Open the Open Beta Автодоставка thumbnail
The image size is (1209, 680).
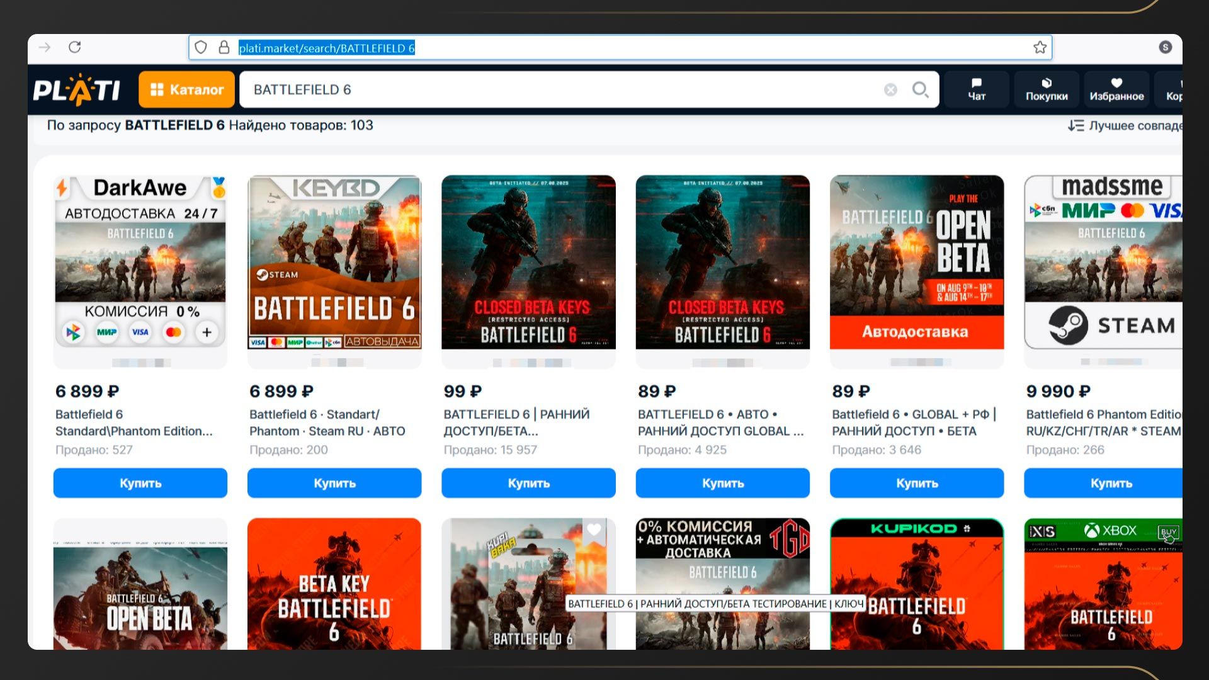coord(916,262)
